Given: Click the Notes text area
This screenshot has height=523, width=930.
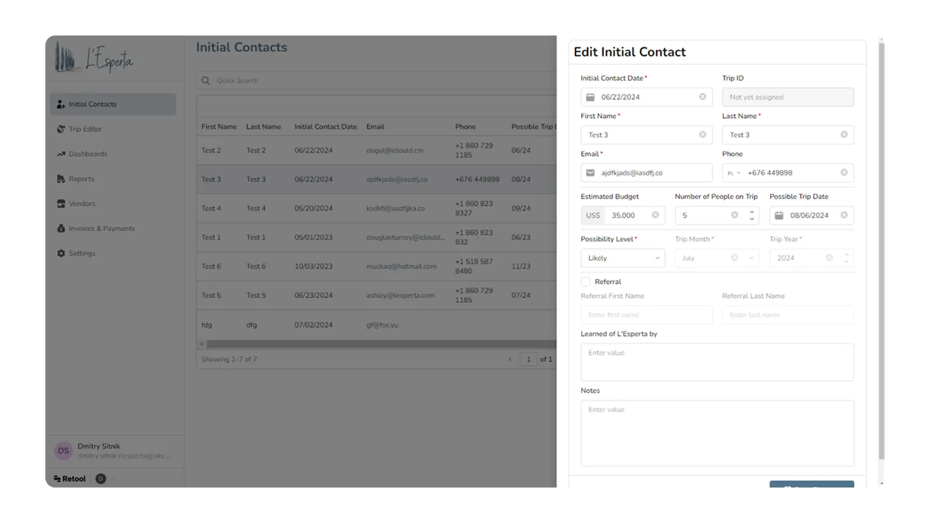Looking at the screenshot, I should pyautogui.click(x=717, y=433).
